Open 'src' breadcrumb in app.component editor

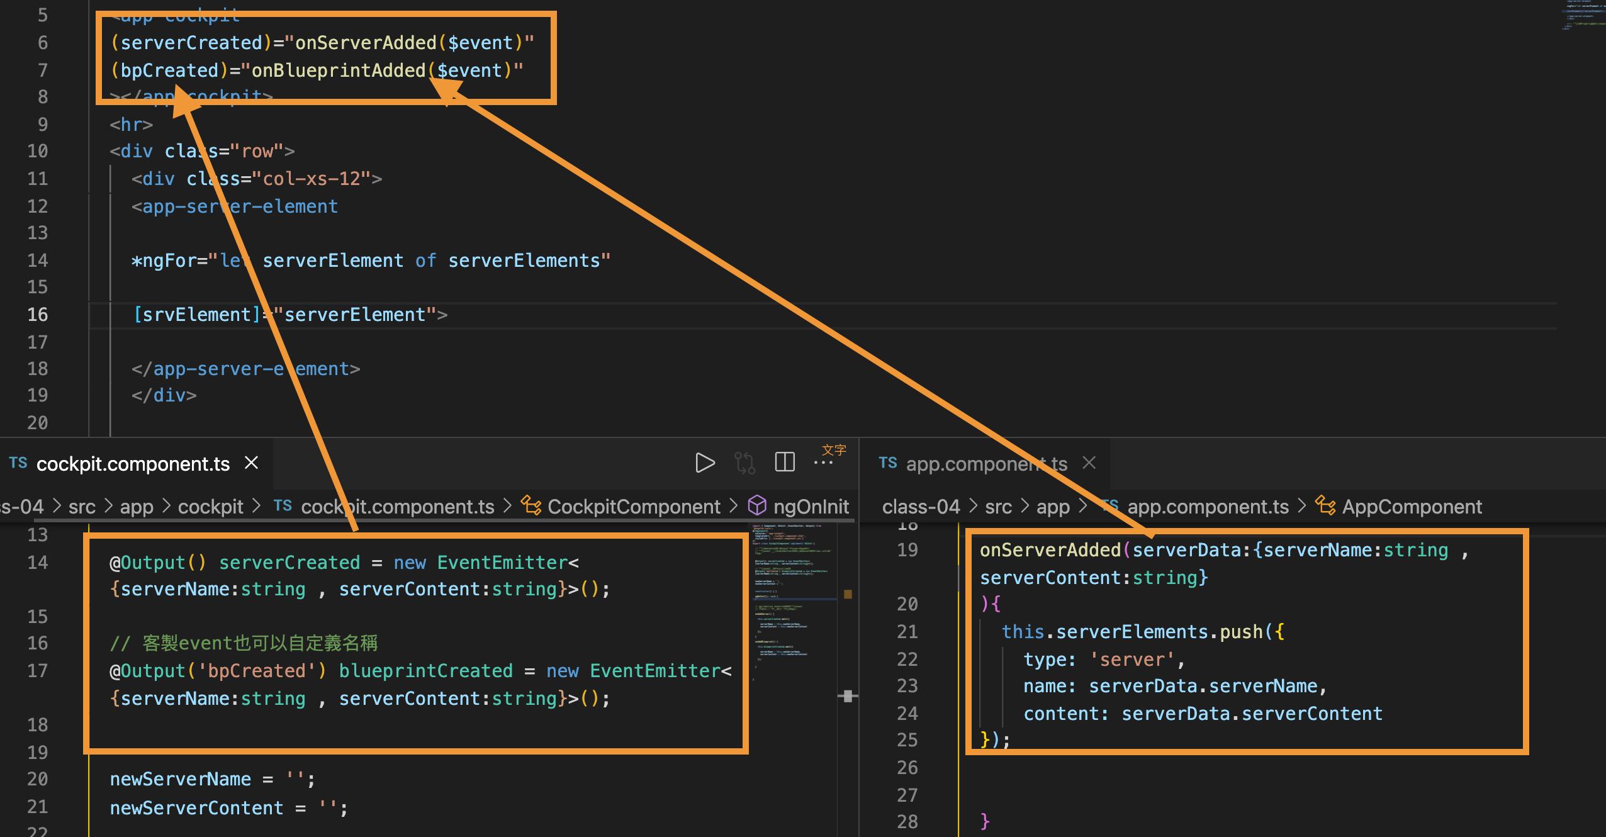[998, 507]
